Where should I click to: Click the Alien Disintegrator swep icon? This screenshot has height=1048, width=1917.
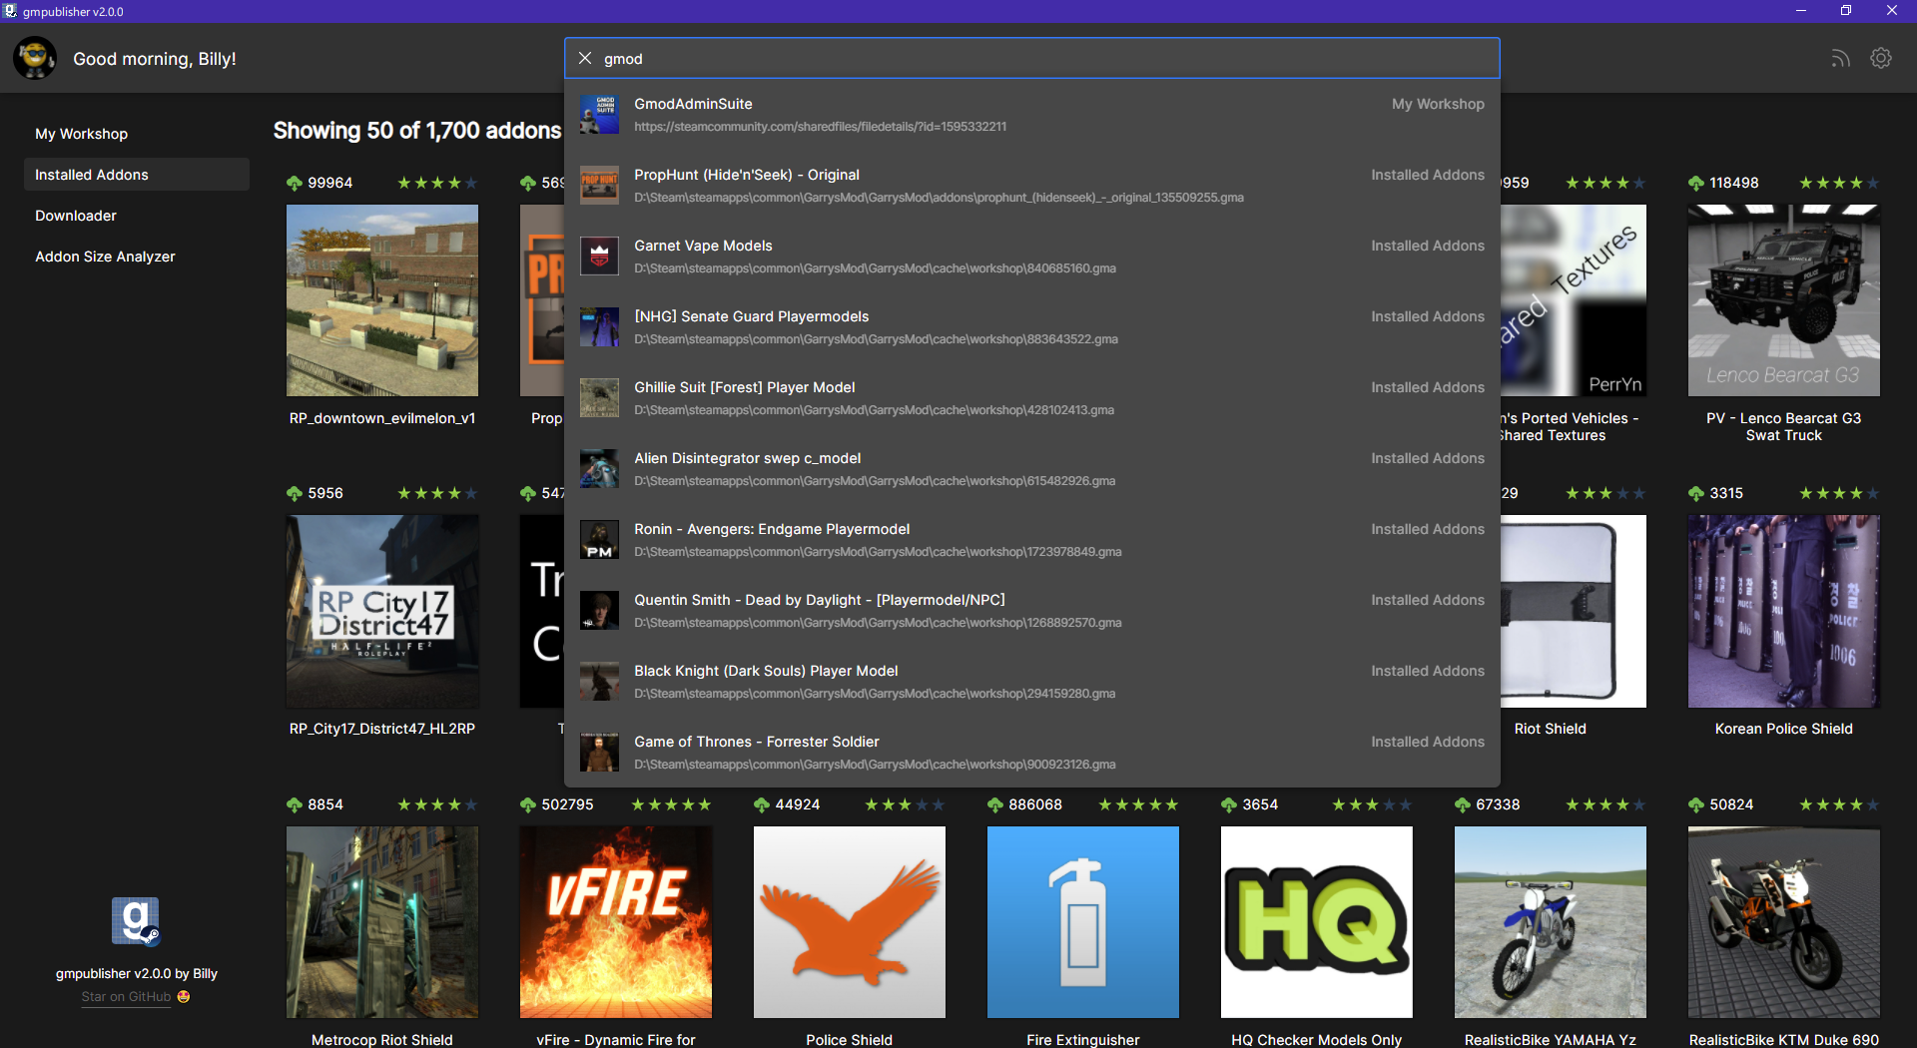599,468
